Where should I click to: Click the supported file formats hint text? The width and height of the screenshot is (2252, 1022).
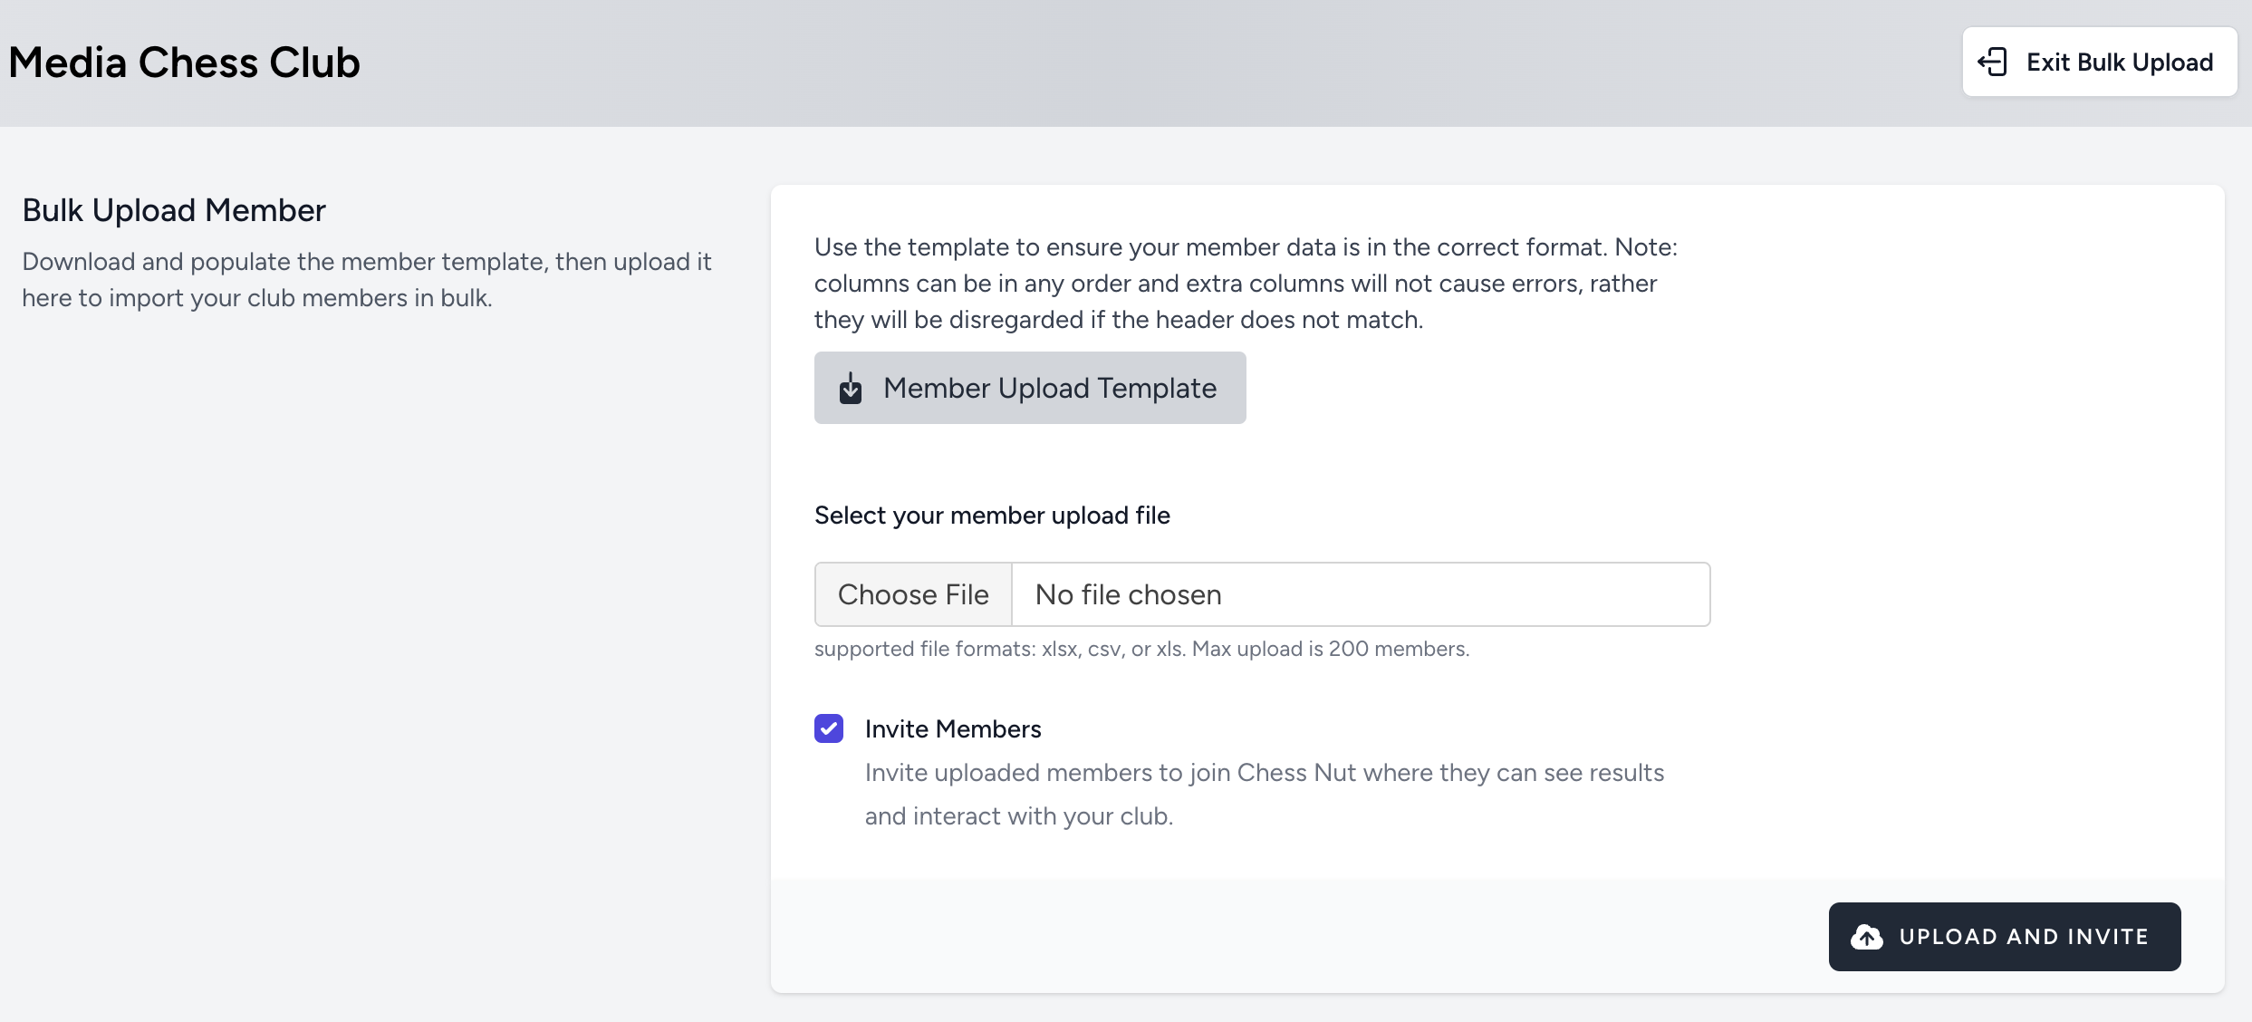[1140, 649]
